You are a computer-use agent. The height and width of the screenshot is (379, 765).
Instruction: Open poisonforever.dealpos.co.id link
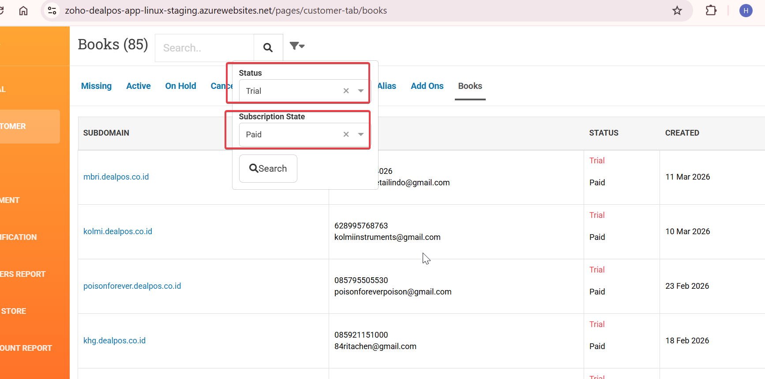(x=132, y=286)
